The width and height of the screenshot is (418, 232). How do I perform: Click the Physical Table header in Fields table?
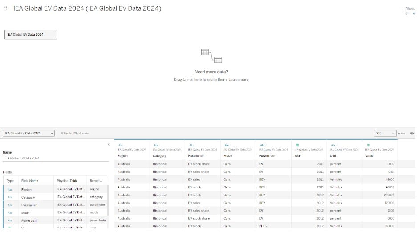67,181
